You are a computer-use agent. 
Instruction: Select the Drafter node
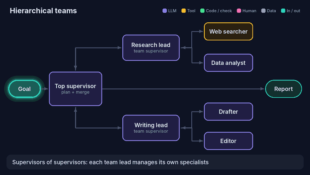click(228, 112)
